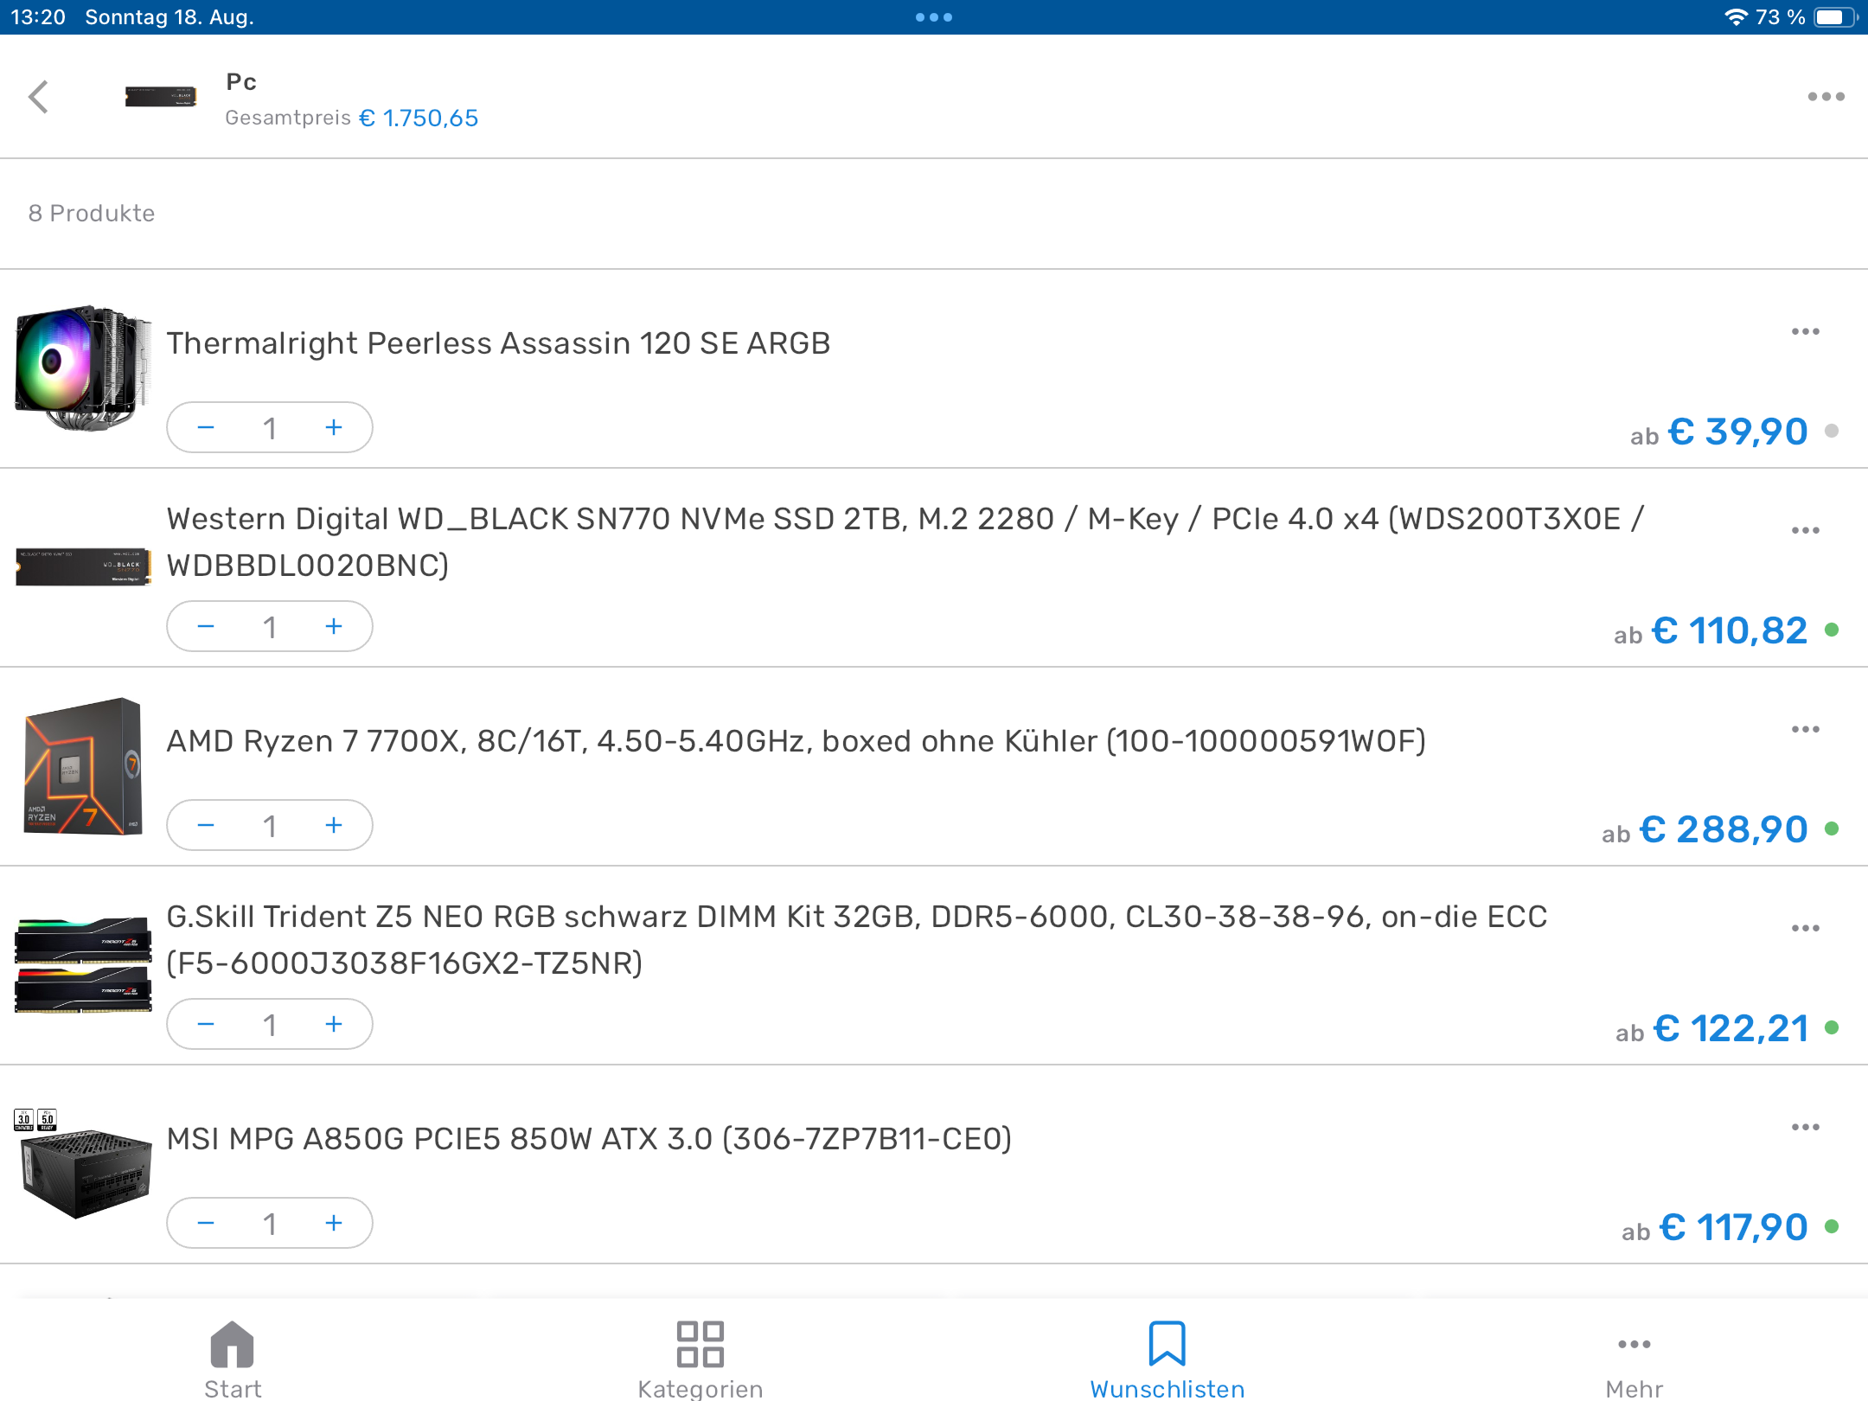
Task: Open options menu for WD_BLACK SN770 SSD
Action: [x=1805, y=530]
